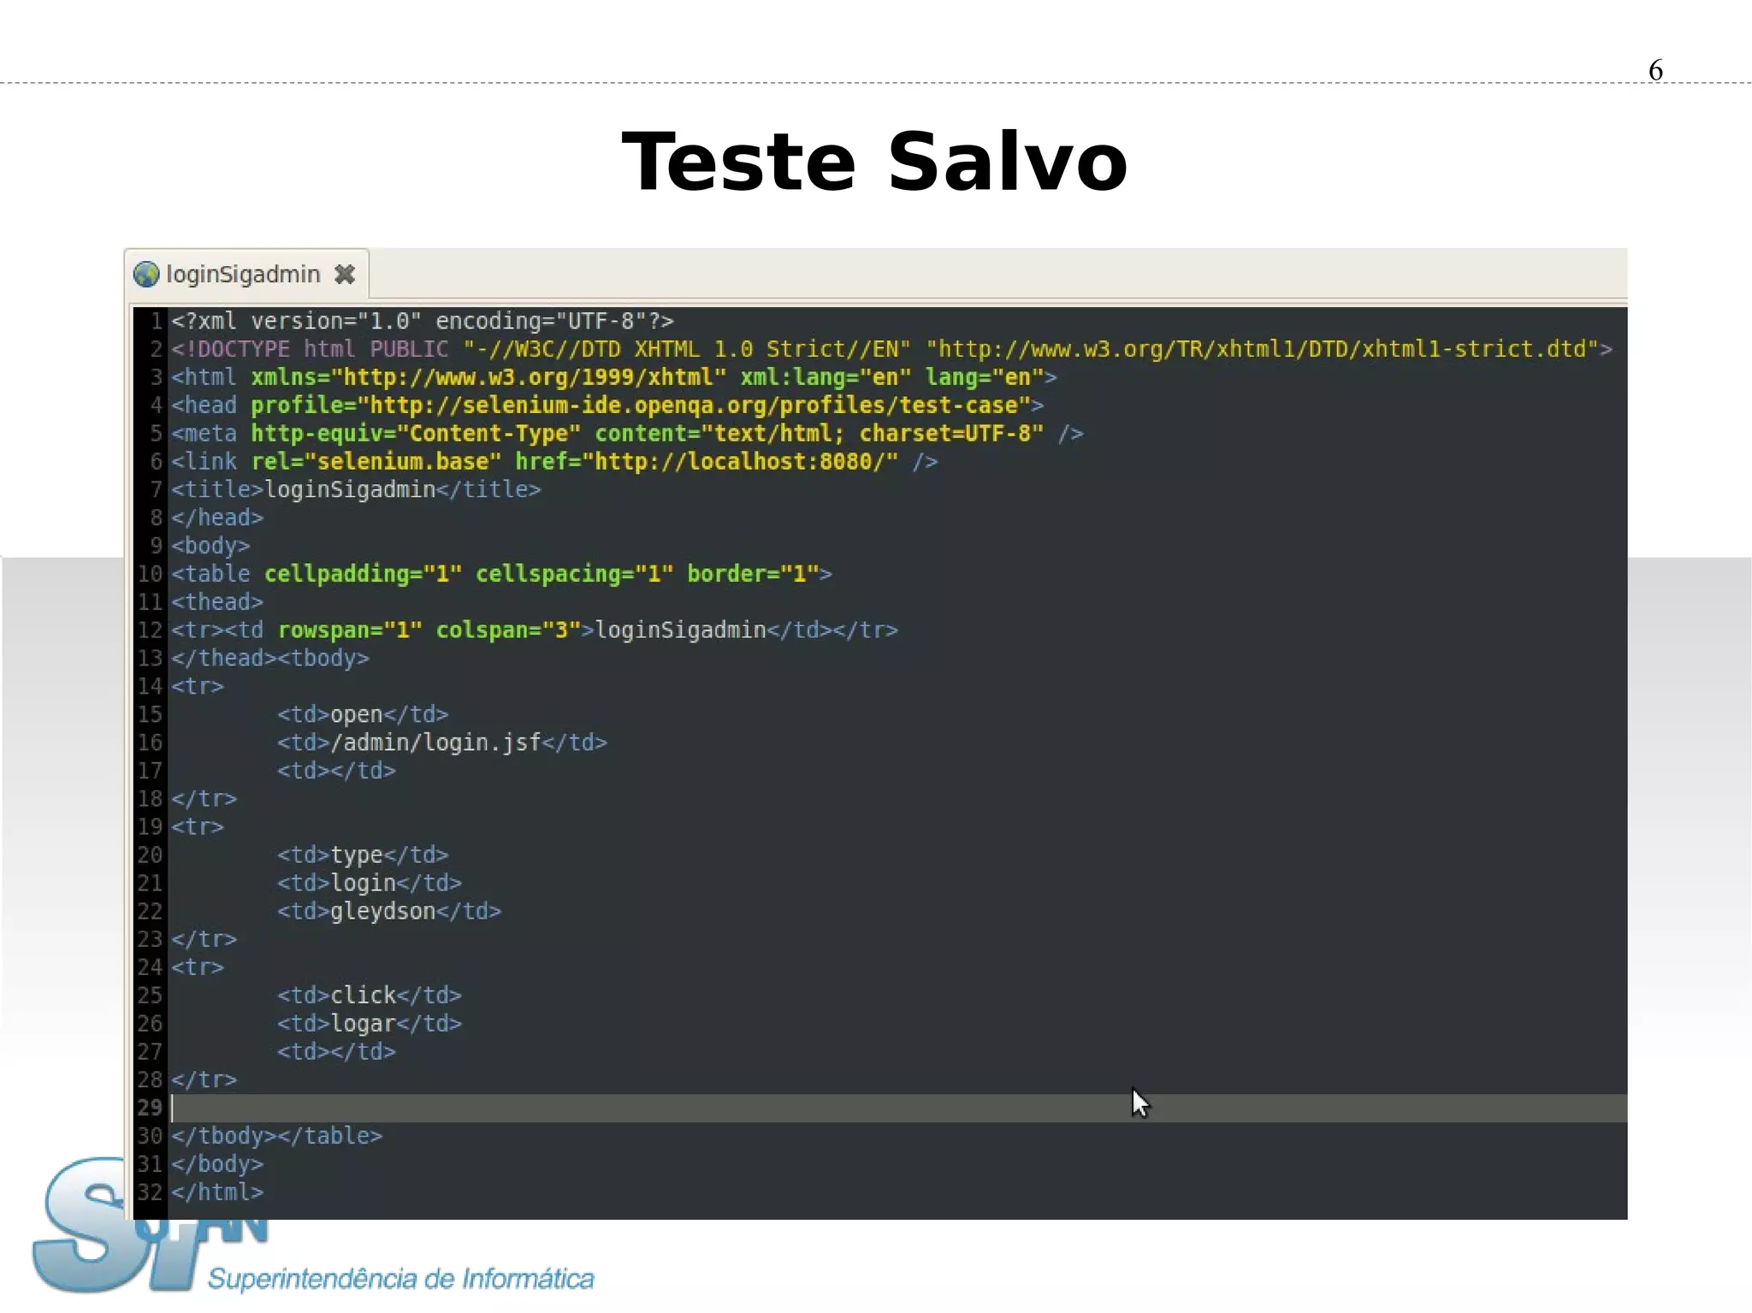Place cursor on empty highlighted line 29
Image resolution: width=1752 pixels, height=1313 pixels.
[897, 1109]
